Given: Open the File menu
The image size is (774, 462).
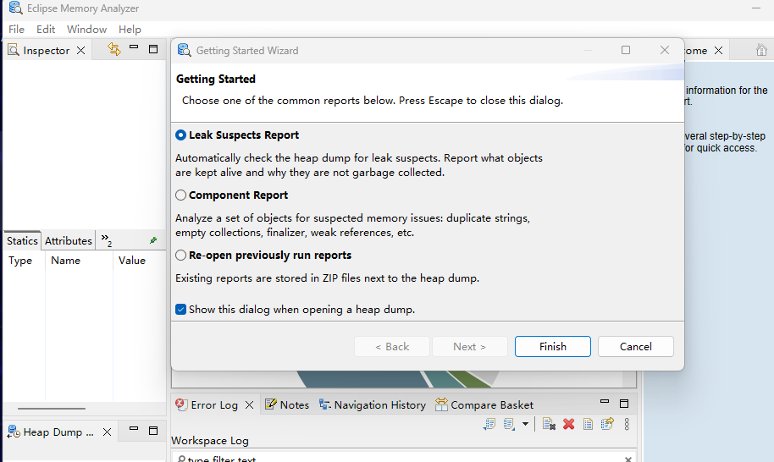Looking at the screenshot, I should tap(16, 30).
